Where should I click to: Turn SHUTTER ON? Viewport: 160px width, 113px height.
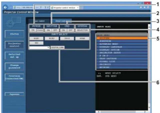[x=48, y=30]
